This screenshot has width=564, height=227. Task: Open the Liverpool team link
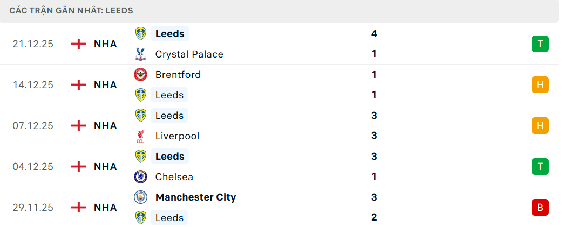177,136
